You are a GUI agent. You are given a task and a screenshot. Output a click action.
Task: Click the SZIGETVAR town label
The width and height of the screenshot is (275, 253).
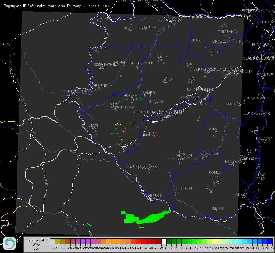click(184, 188)
